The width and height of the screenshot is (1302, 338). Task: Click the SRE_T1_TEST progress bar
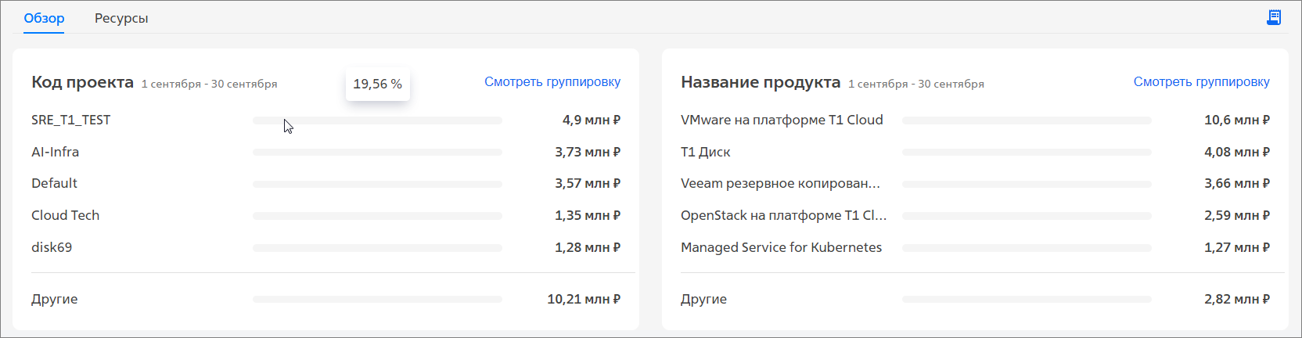(x=377, y=120)
